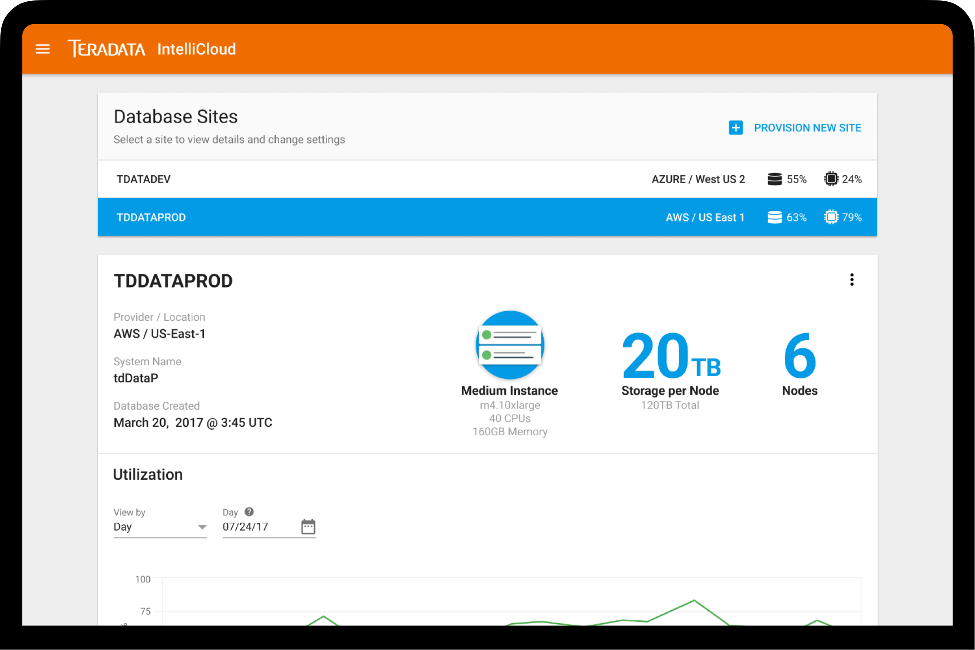Image resolution: width=975 pixels, height=650 pixels.
Task: Click TDATADEV storage database icon
Action: point(775,179)
